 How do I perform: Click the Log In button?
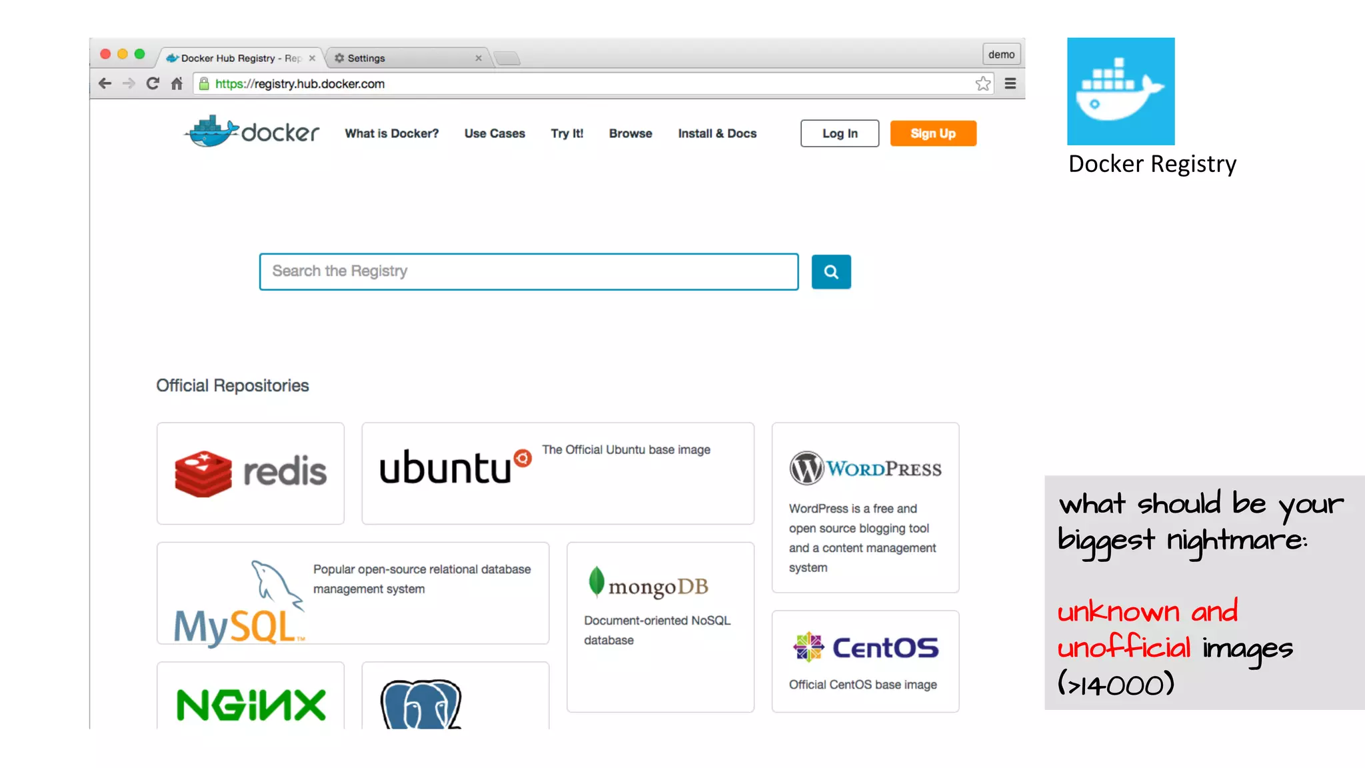pos(840,133)
